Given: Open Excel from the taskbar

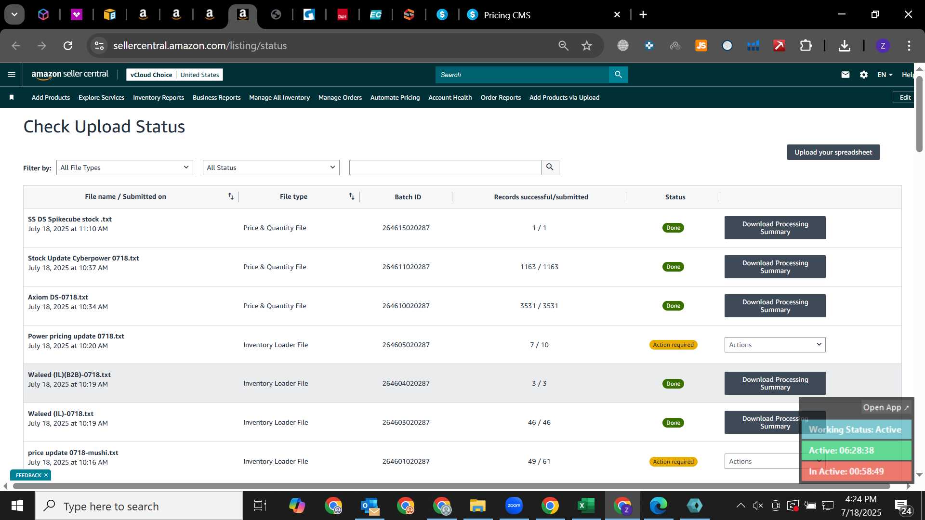Looking at the screenshot, I should pyautogui.click(x=586, y=506).
